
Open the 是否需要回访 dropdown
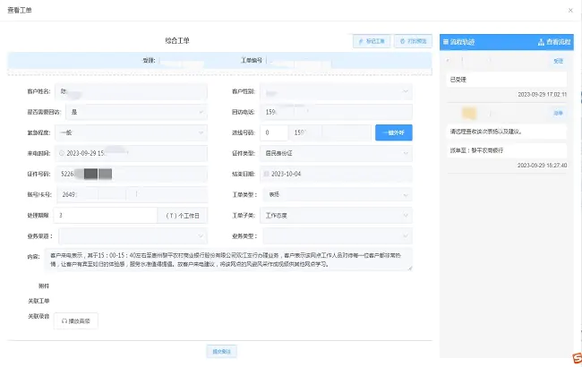point(137,112)
